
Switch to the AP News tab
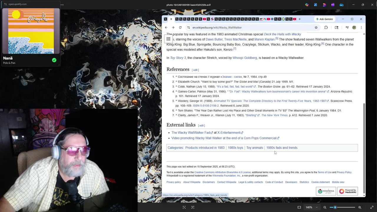click(x=261, y=19)
